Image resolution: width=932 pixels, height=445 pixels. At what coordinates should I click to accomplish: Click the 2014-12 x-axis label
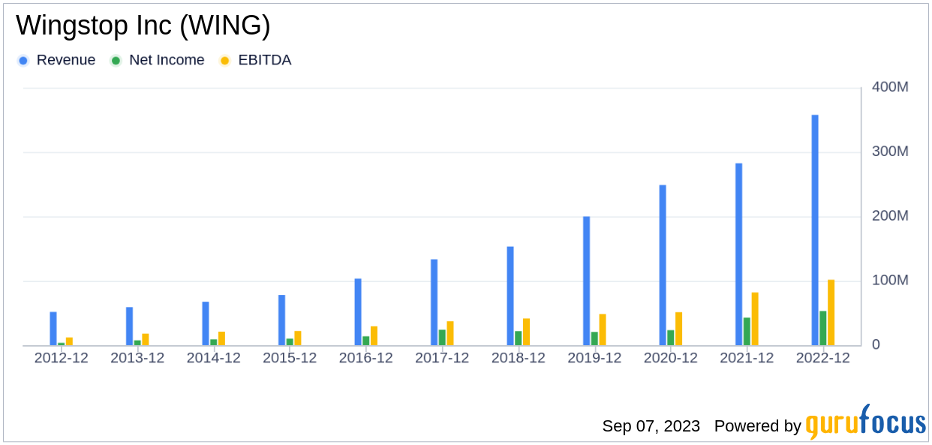click(x=214, y=359)
